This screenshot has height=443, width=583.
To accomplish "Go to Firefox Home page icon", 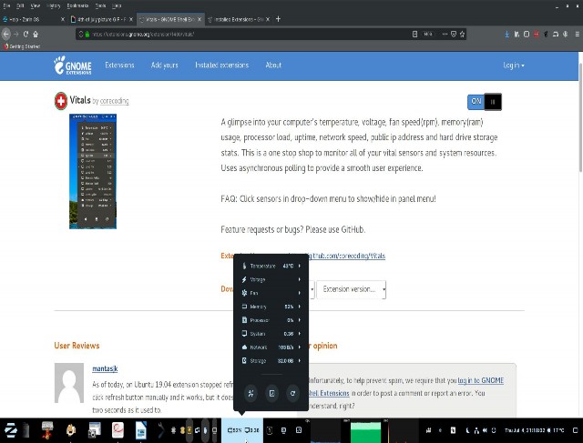I will [x=36, y=35].
